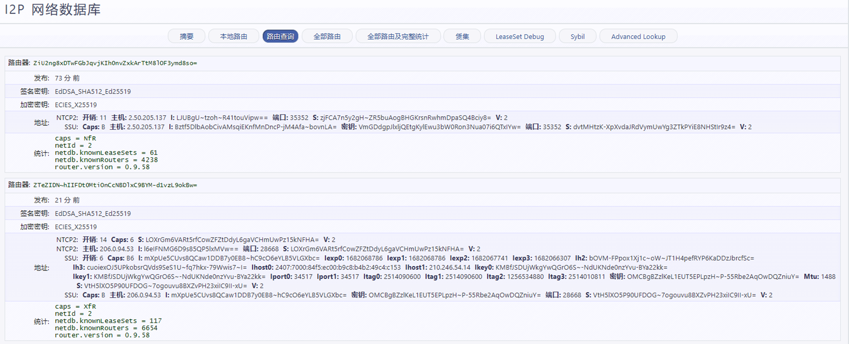Open the 摘要 tab

pos(186,36)
